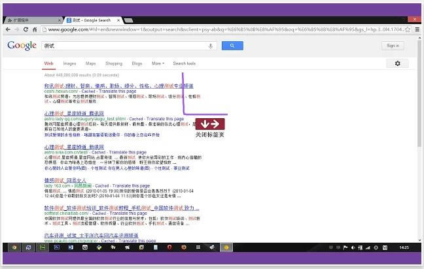This screenshot has width=424, height=269.
Task: Switch to Shopping results
Action: click(114, 63)
